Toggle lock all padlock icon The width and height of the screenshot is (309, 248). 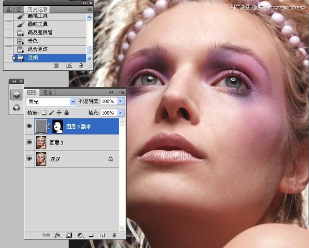pos(66,113)
